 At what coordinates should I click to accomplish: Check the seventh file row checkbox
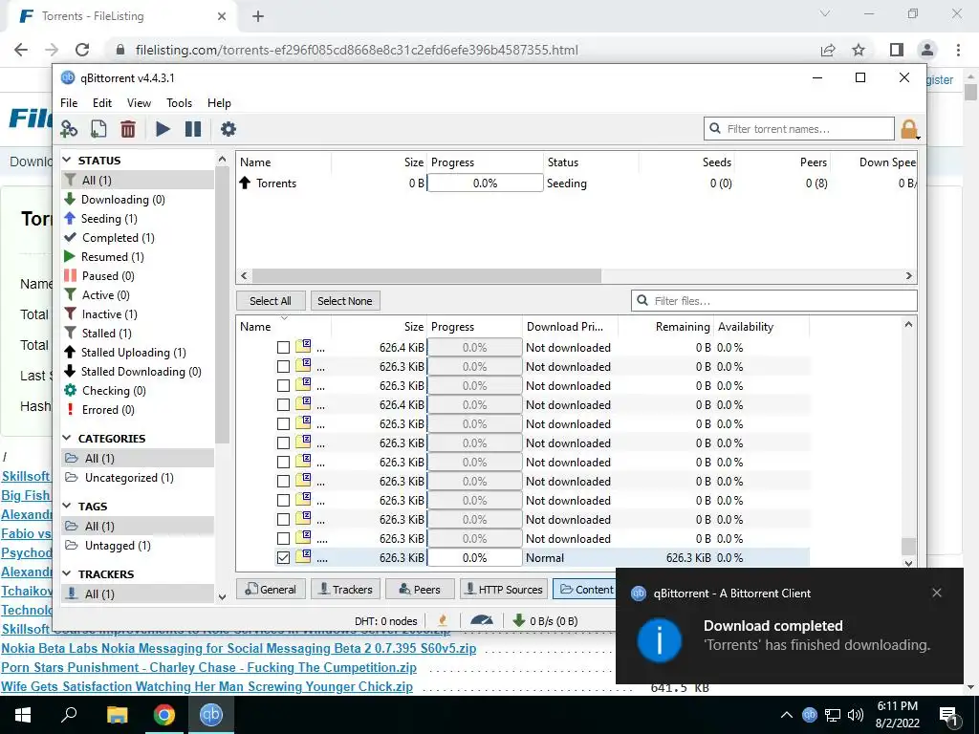click(283, 463)
